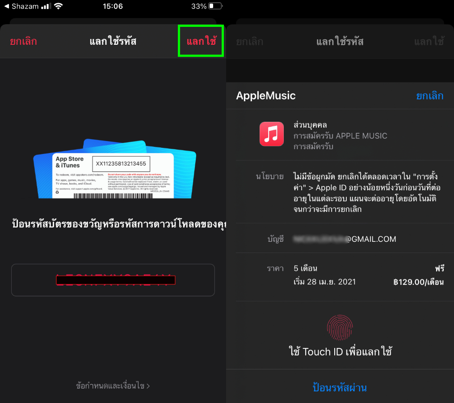Select the บัญชี Gmail account row
454x403 pixels.
[x=340, y=239]
